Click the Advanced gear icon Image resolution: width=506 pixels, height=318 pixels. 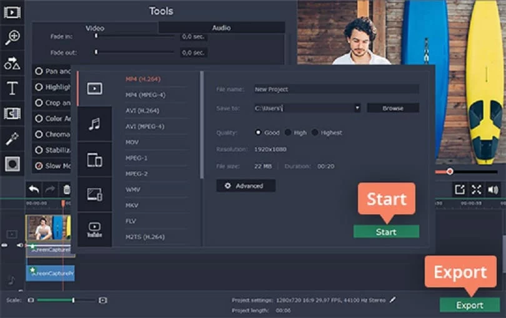point(228,186)
